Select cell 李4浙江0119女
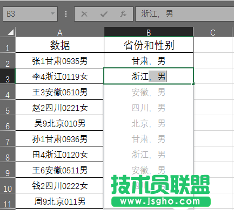234x210 pixels. point(59,76)
